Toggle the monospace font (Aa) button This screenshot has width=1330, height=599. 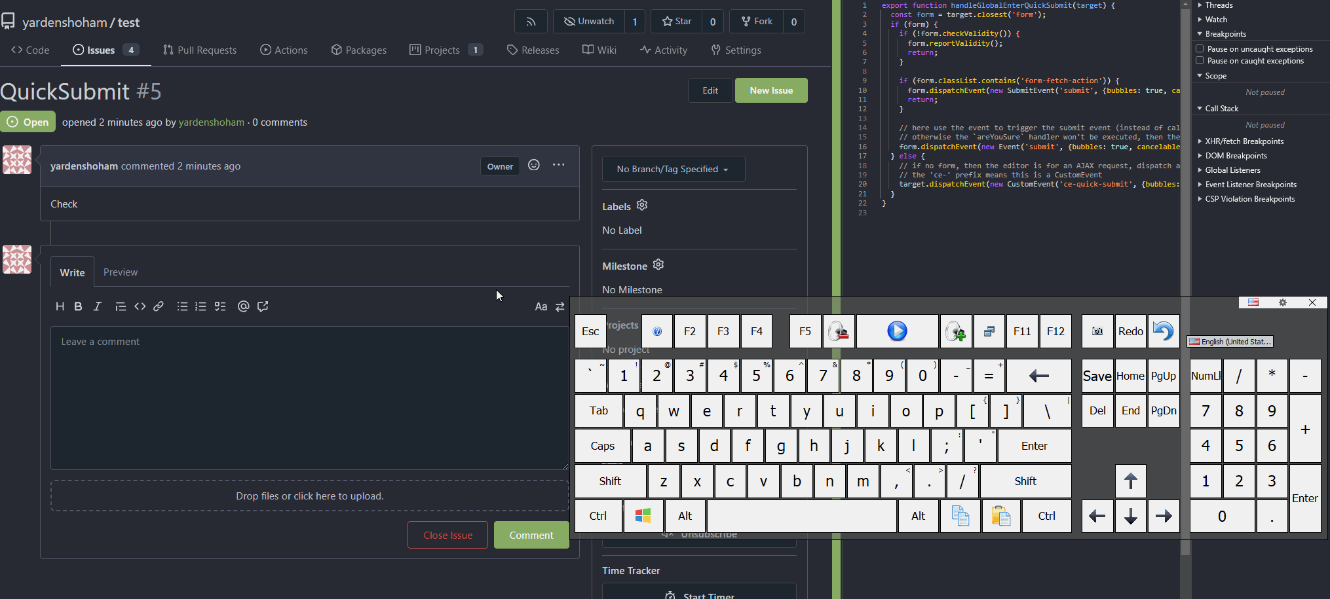541,307
